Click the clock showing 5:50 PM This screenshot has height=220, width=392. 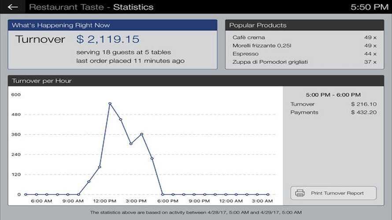(x=369, y=7)
